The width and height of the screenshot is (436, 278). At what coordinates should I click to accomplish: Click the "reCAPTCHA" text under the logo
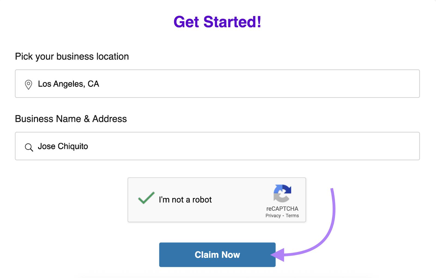[x=282, y=209]
